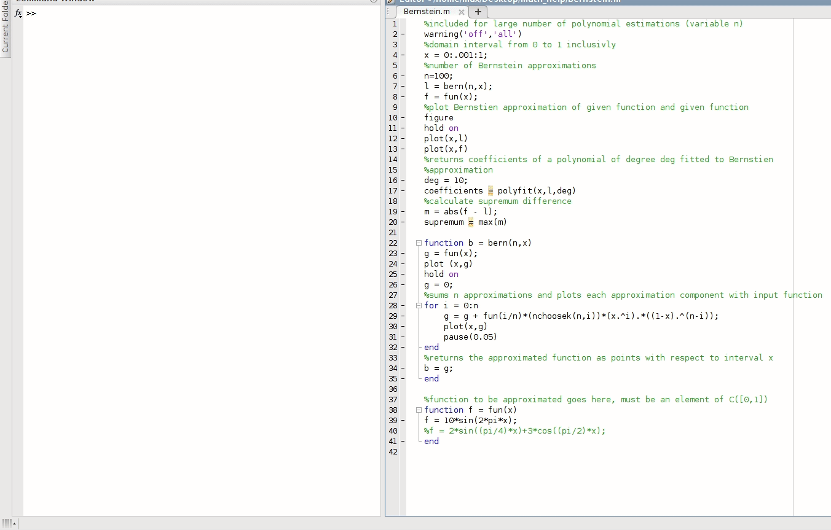Image resolution: width=831 pixels, height=530 pixels.
Task: Open the status bar arrow at bottom left
Action: pos(15,523)
